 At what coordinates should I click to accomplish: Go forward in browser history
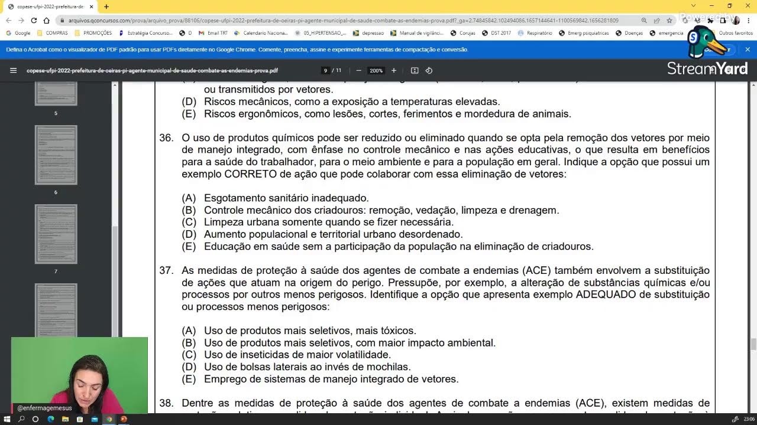pos(21,20)
